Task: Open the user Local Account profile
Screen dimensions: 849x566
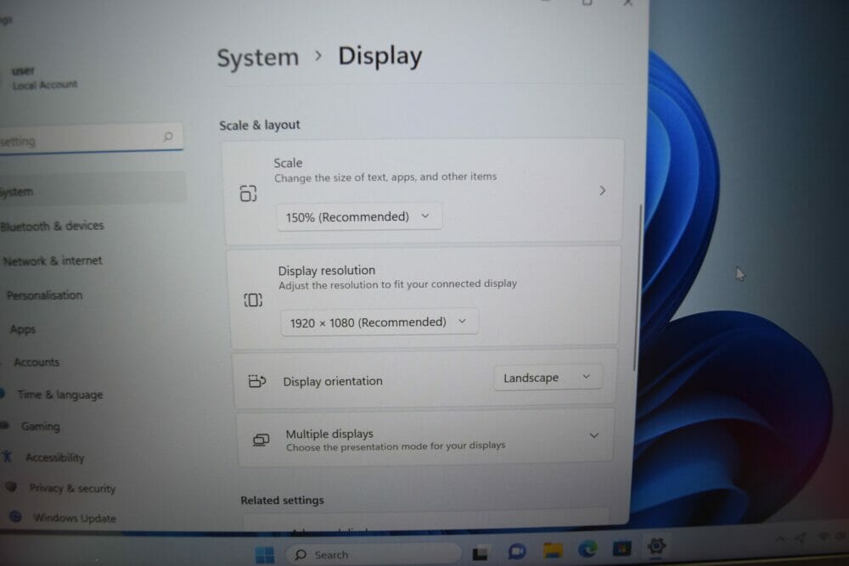Action: point(44,78)
